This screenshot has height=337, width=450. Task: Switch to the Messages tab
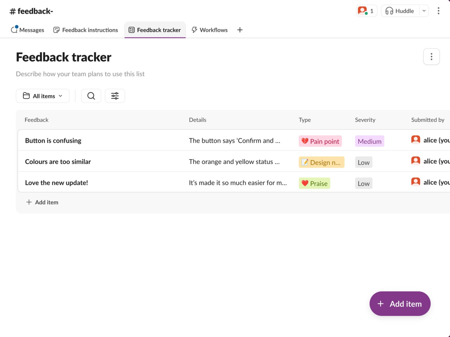28,30
